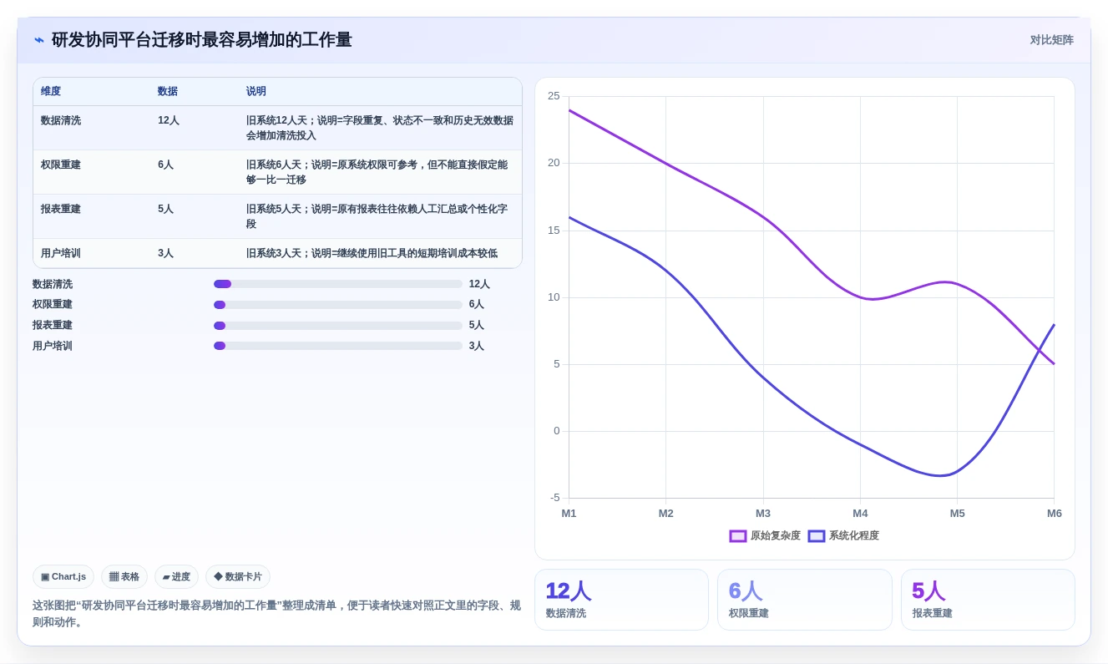Toggle the 原始复杂度 legend swatch
The image size is (1108, 664).
pyautogui.click(x=738, y=536)
